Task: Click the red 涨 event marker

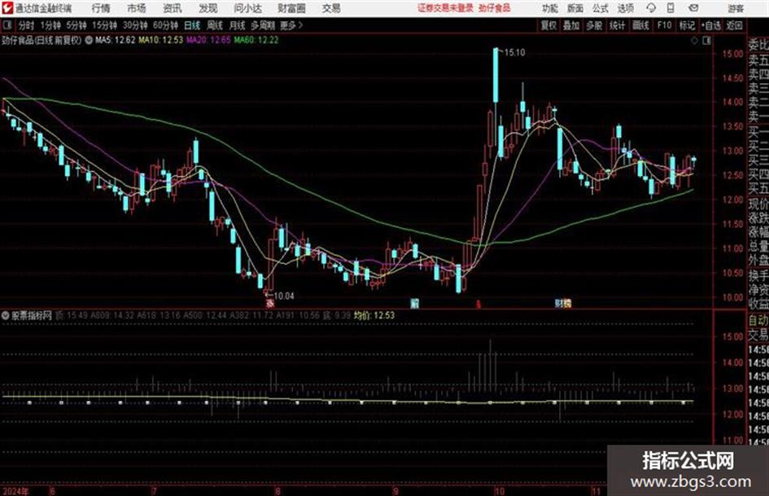Action: tap(269, 304)
